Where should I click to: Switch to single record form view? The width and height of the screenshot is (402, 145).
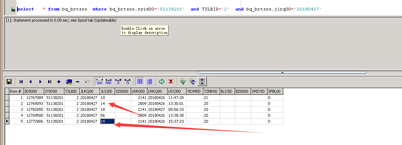pyautogui.click(x=149, y=82)
